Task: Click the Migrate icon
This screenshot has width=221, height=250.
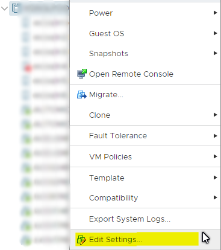Action: (x=81, y=95)
